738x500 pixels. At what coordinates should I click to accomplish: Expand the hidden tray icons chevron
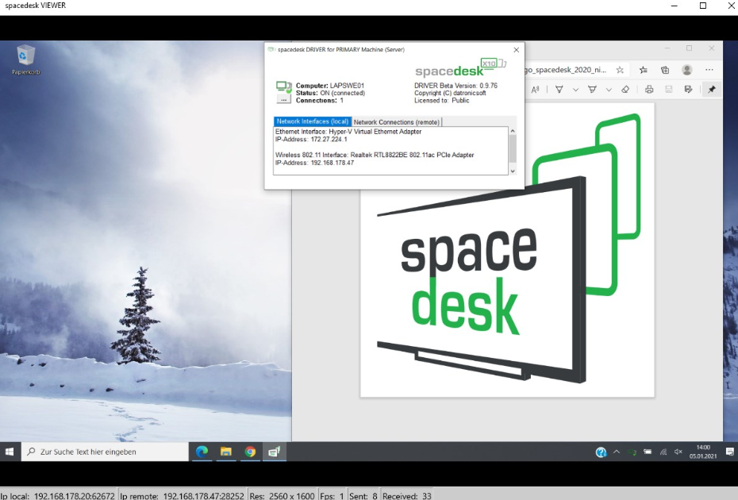pos(616,452)
